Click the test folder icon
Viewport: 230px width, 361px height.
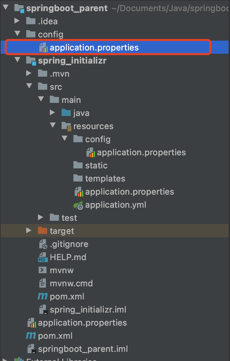(54, 217)
